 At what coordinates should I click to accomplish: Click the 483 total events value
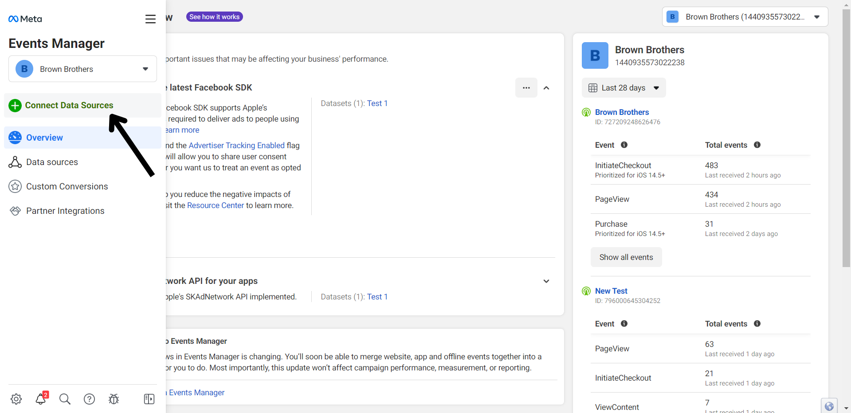point(711,165)
